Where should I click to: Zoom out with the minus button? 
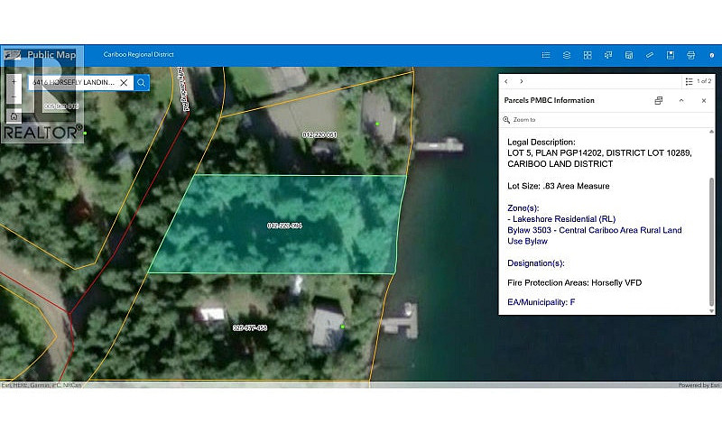pos(14,97)
